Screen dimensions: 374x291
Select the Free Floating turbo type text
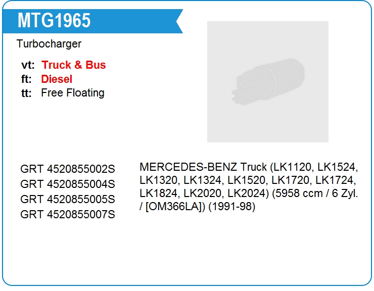tap(73, 93)
